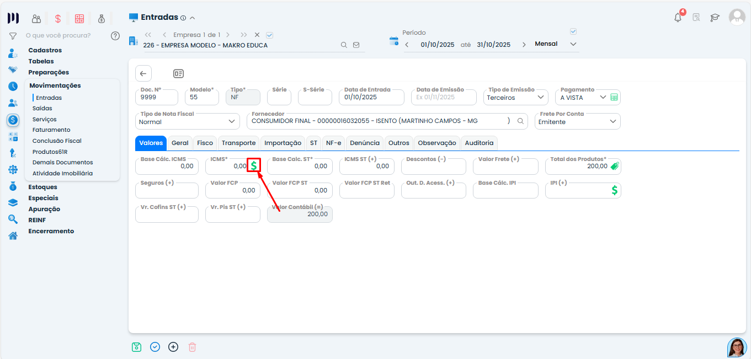Toggle the checkbox above Mensal period

pyautogui.click(x=573, y=31)
